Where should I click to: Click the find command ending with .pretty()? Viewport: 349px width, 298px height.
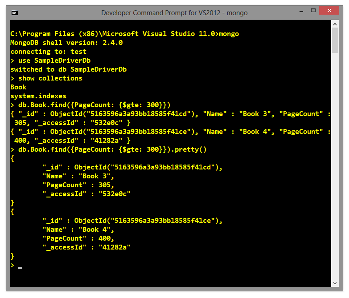tap(108, 149)
